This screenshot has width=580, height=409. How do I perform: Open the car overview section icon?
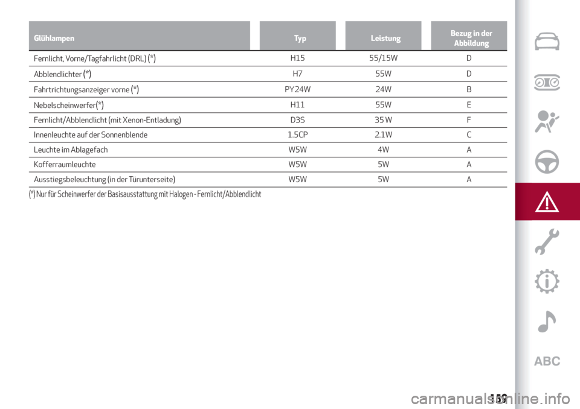coord(547,42)
